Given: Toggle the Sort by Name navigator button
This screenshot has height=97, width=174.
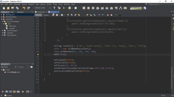Looking at the screenshot, I should coord(27,92).
